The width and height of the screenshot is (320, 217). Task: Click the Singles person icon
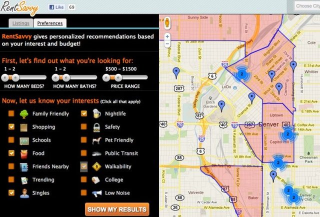[24, 193]
